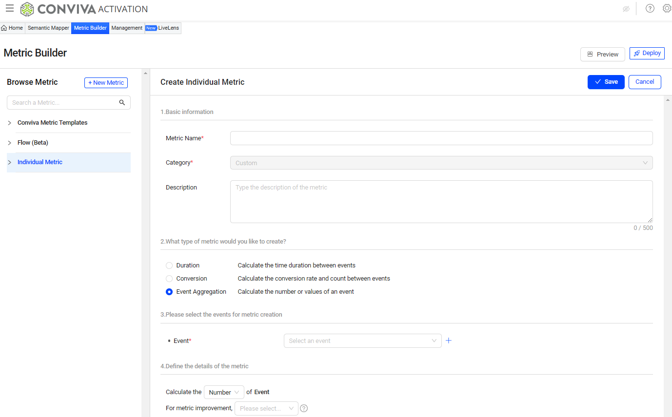The width and height of the screenshot is (672, 417).
Task: Select the Event Aggregation radio button
Action: point(169,292)
